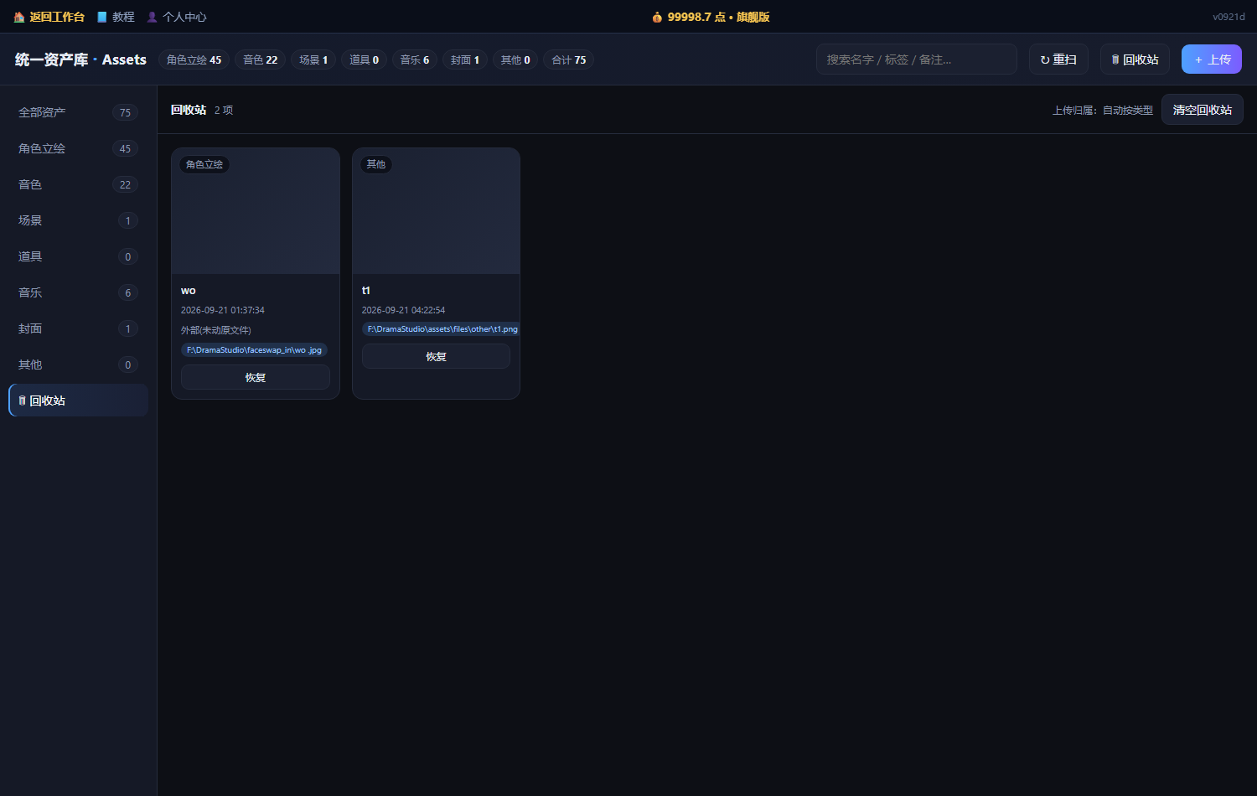This screenshot has width=1257, height=796.
Task: Open 回收站 from the top toolbar
Action: click(x=1135, y=59)
